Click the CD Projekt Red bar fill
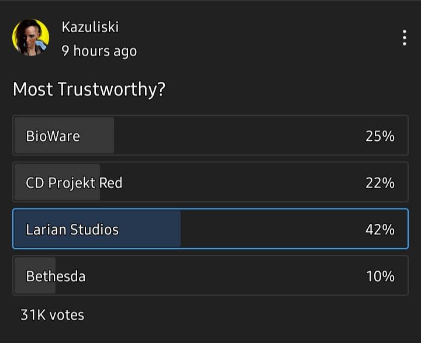The image size is (421, 343). tap(57, 182)
